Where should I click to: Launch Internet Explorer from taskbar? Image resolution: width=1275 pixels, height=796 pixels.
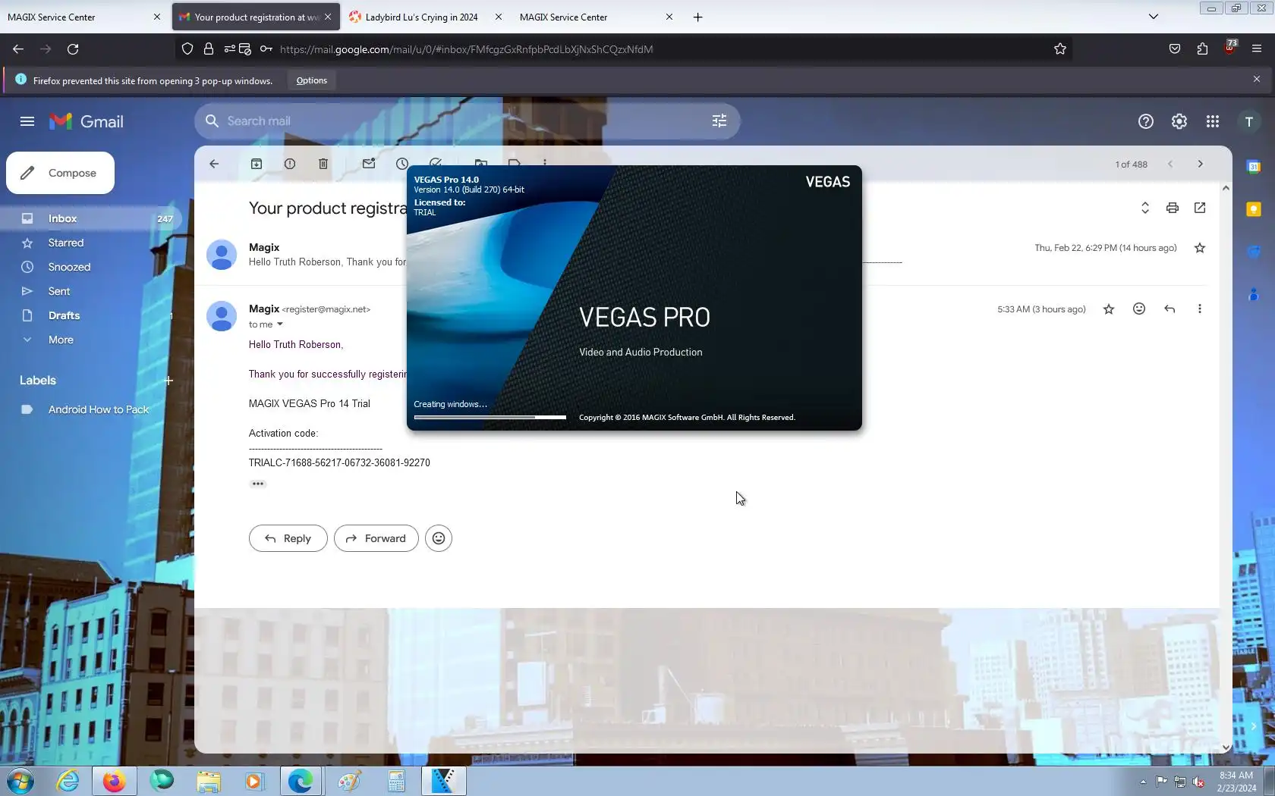[x=68, y=781]
